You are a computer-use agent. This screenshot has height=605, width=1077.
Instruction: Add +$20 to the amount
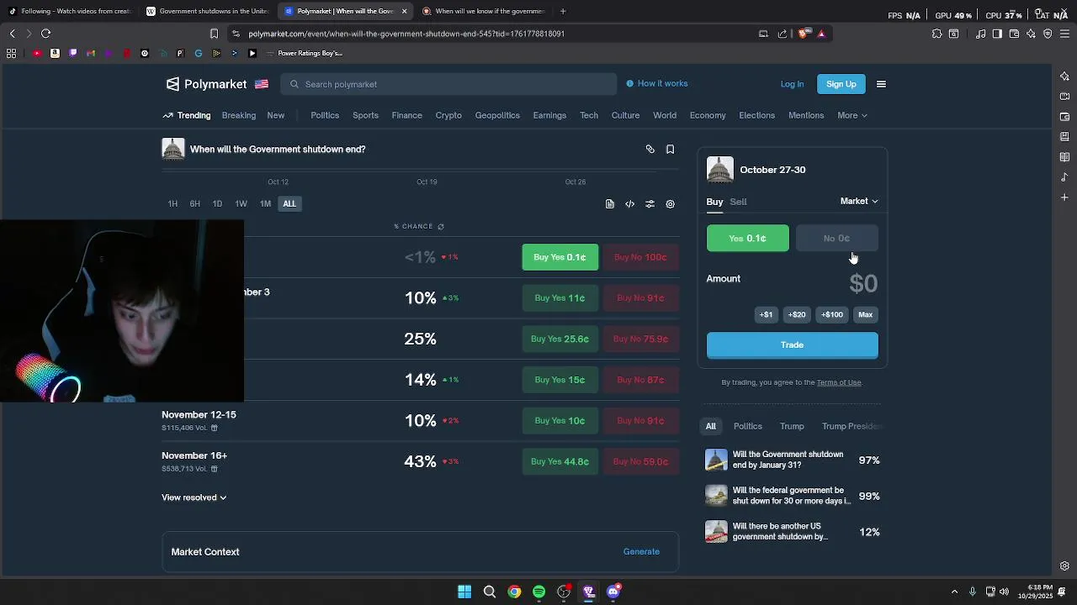[x=797, y=315]
